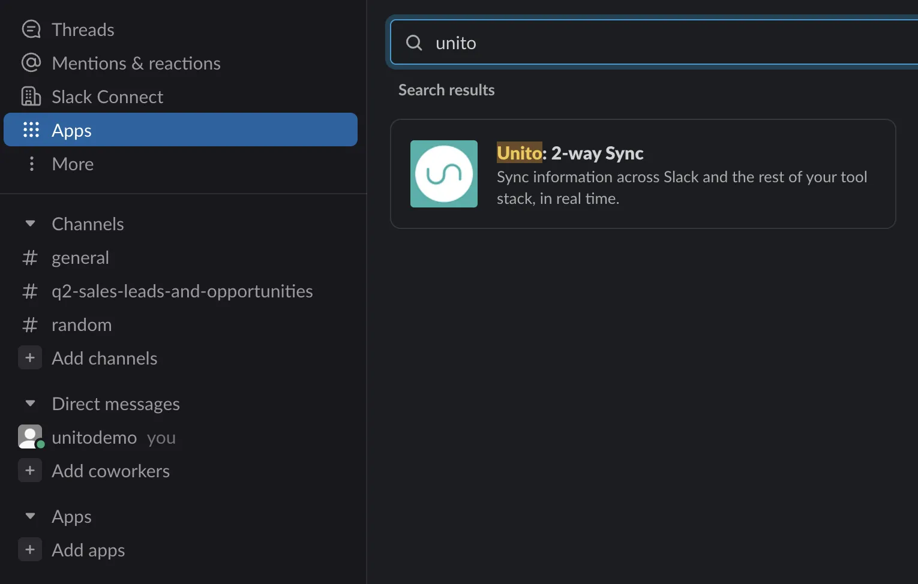Click the Threads speech bubble icon
The height and width of the screenshot is (584, 918).
pyautogui.click(x=31, y=29)
